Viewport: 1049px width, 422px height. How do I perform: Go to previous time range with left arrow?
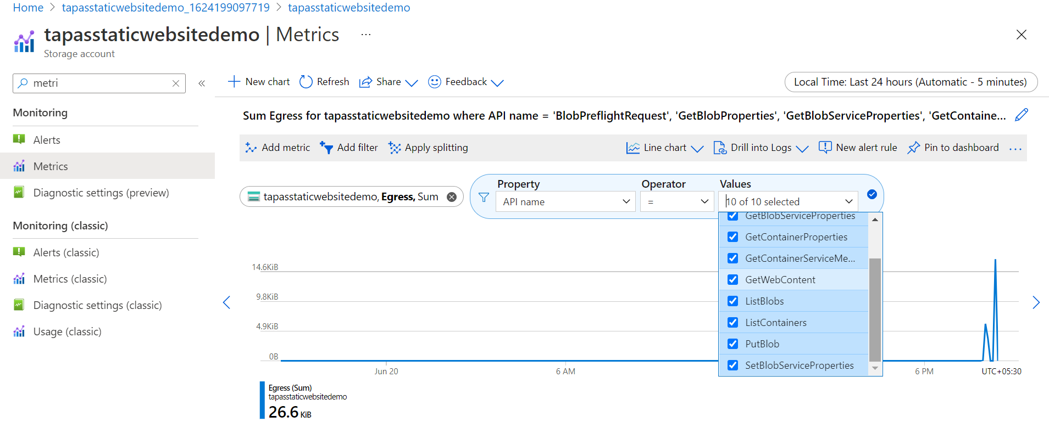coord(226,302)
